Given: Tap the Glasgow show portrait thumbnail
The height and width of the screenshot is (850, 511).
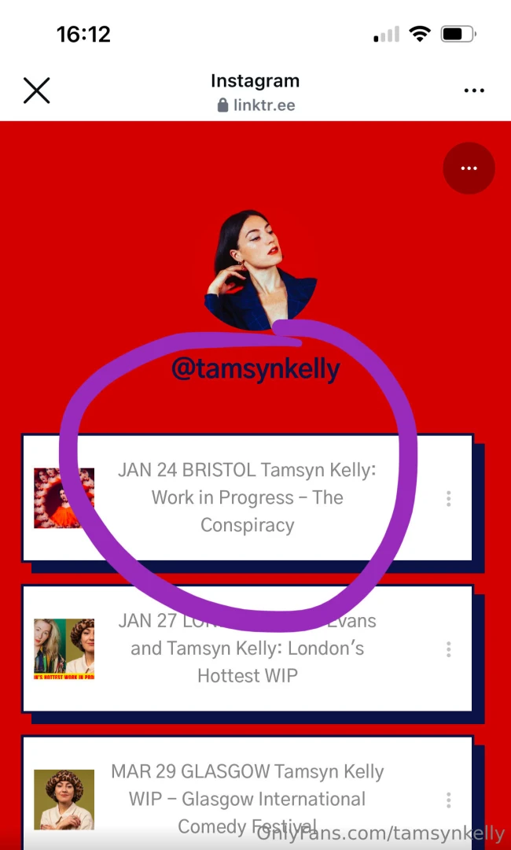Looking at the screenshot, I should pos(64,800).
